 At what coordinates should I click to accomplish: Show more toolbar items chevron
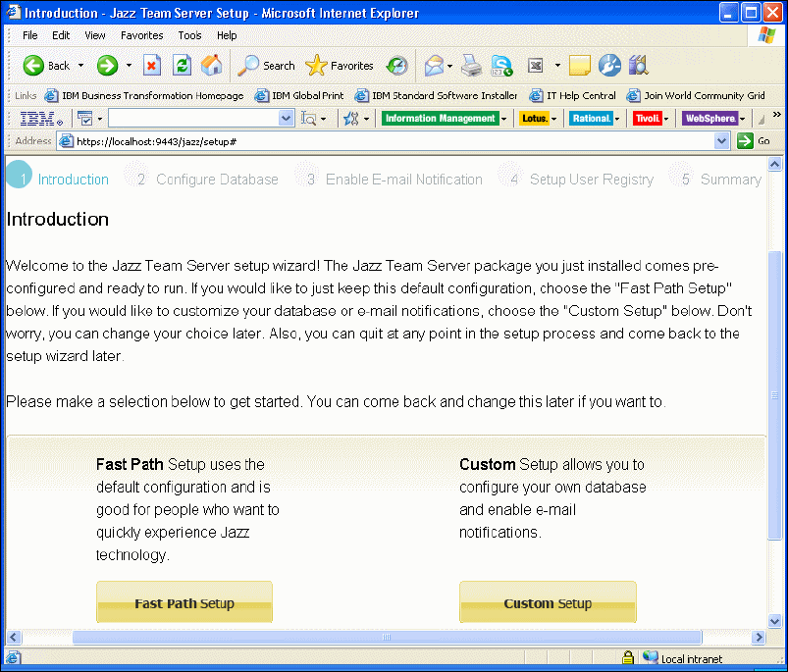coord(777,115)
